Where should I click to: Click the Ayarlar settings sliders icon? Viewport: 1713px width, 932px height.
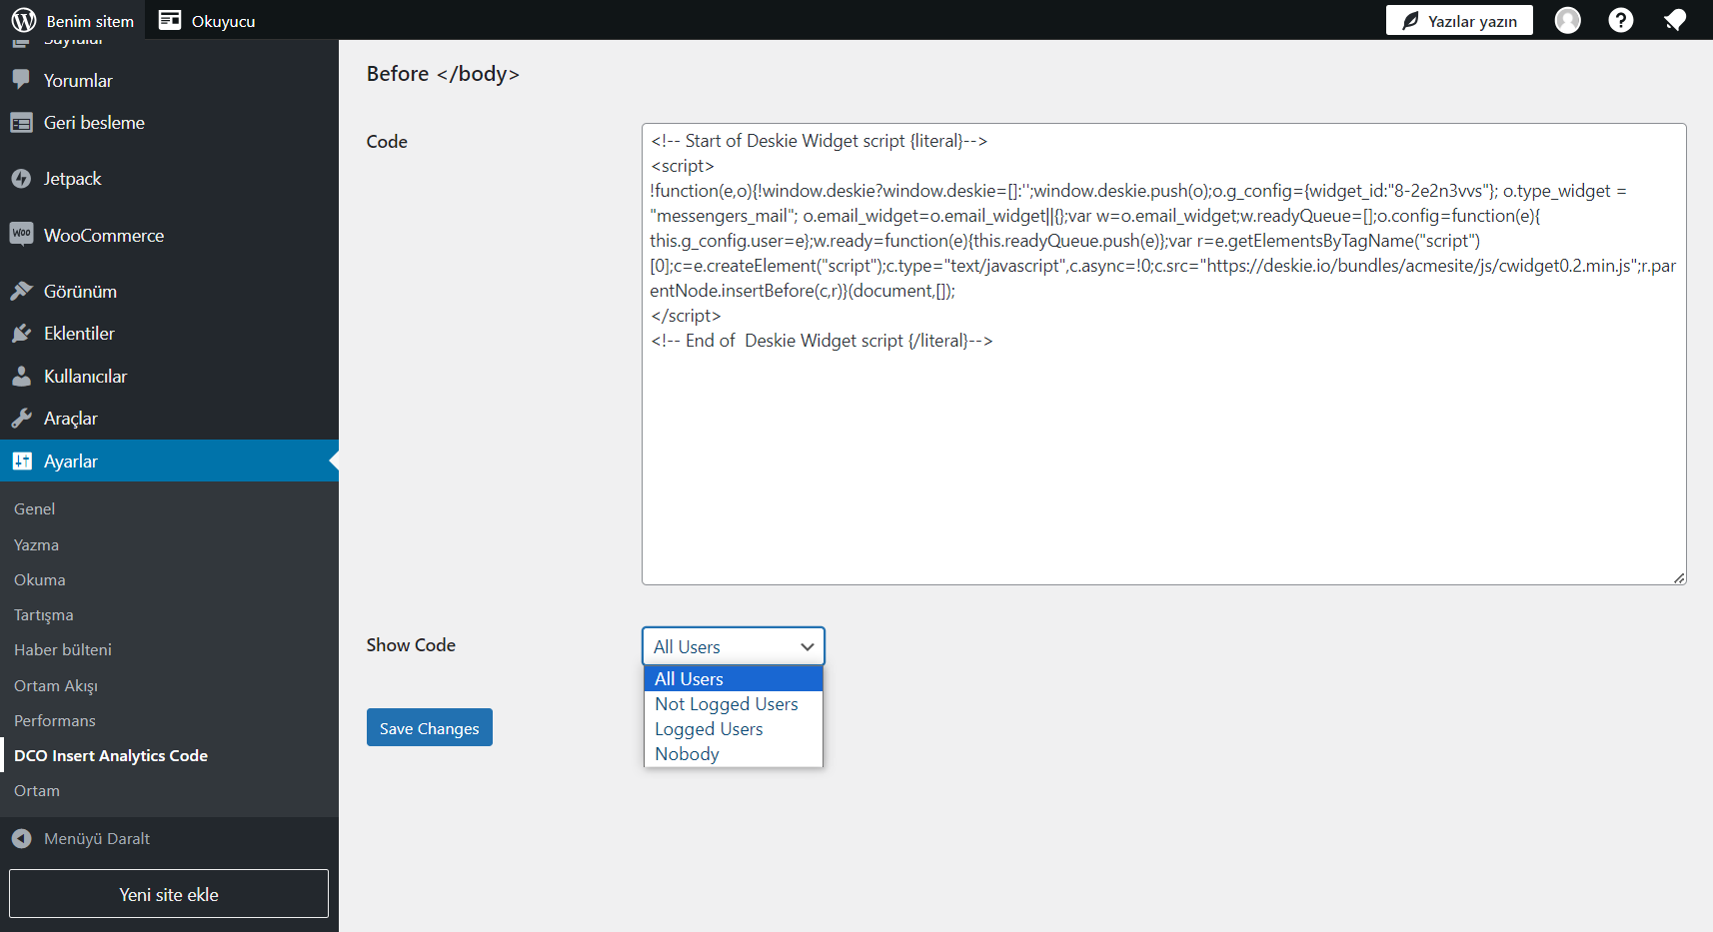(x=21, y=461)
